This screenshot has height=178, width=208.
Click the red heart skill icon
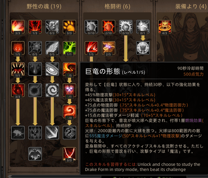pyautogui.click(x=18, y=90)
